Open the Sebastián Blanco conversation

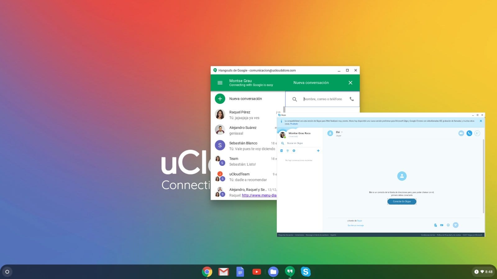(244, 146)
